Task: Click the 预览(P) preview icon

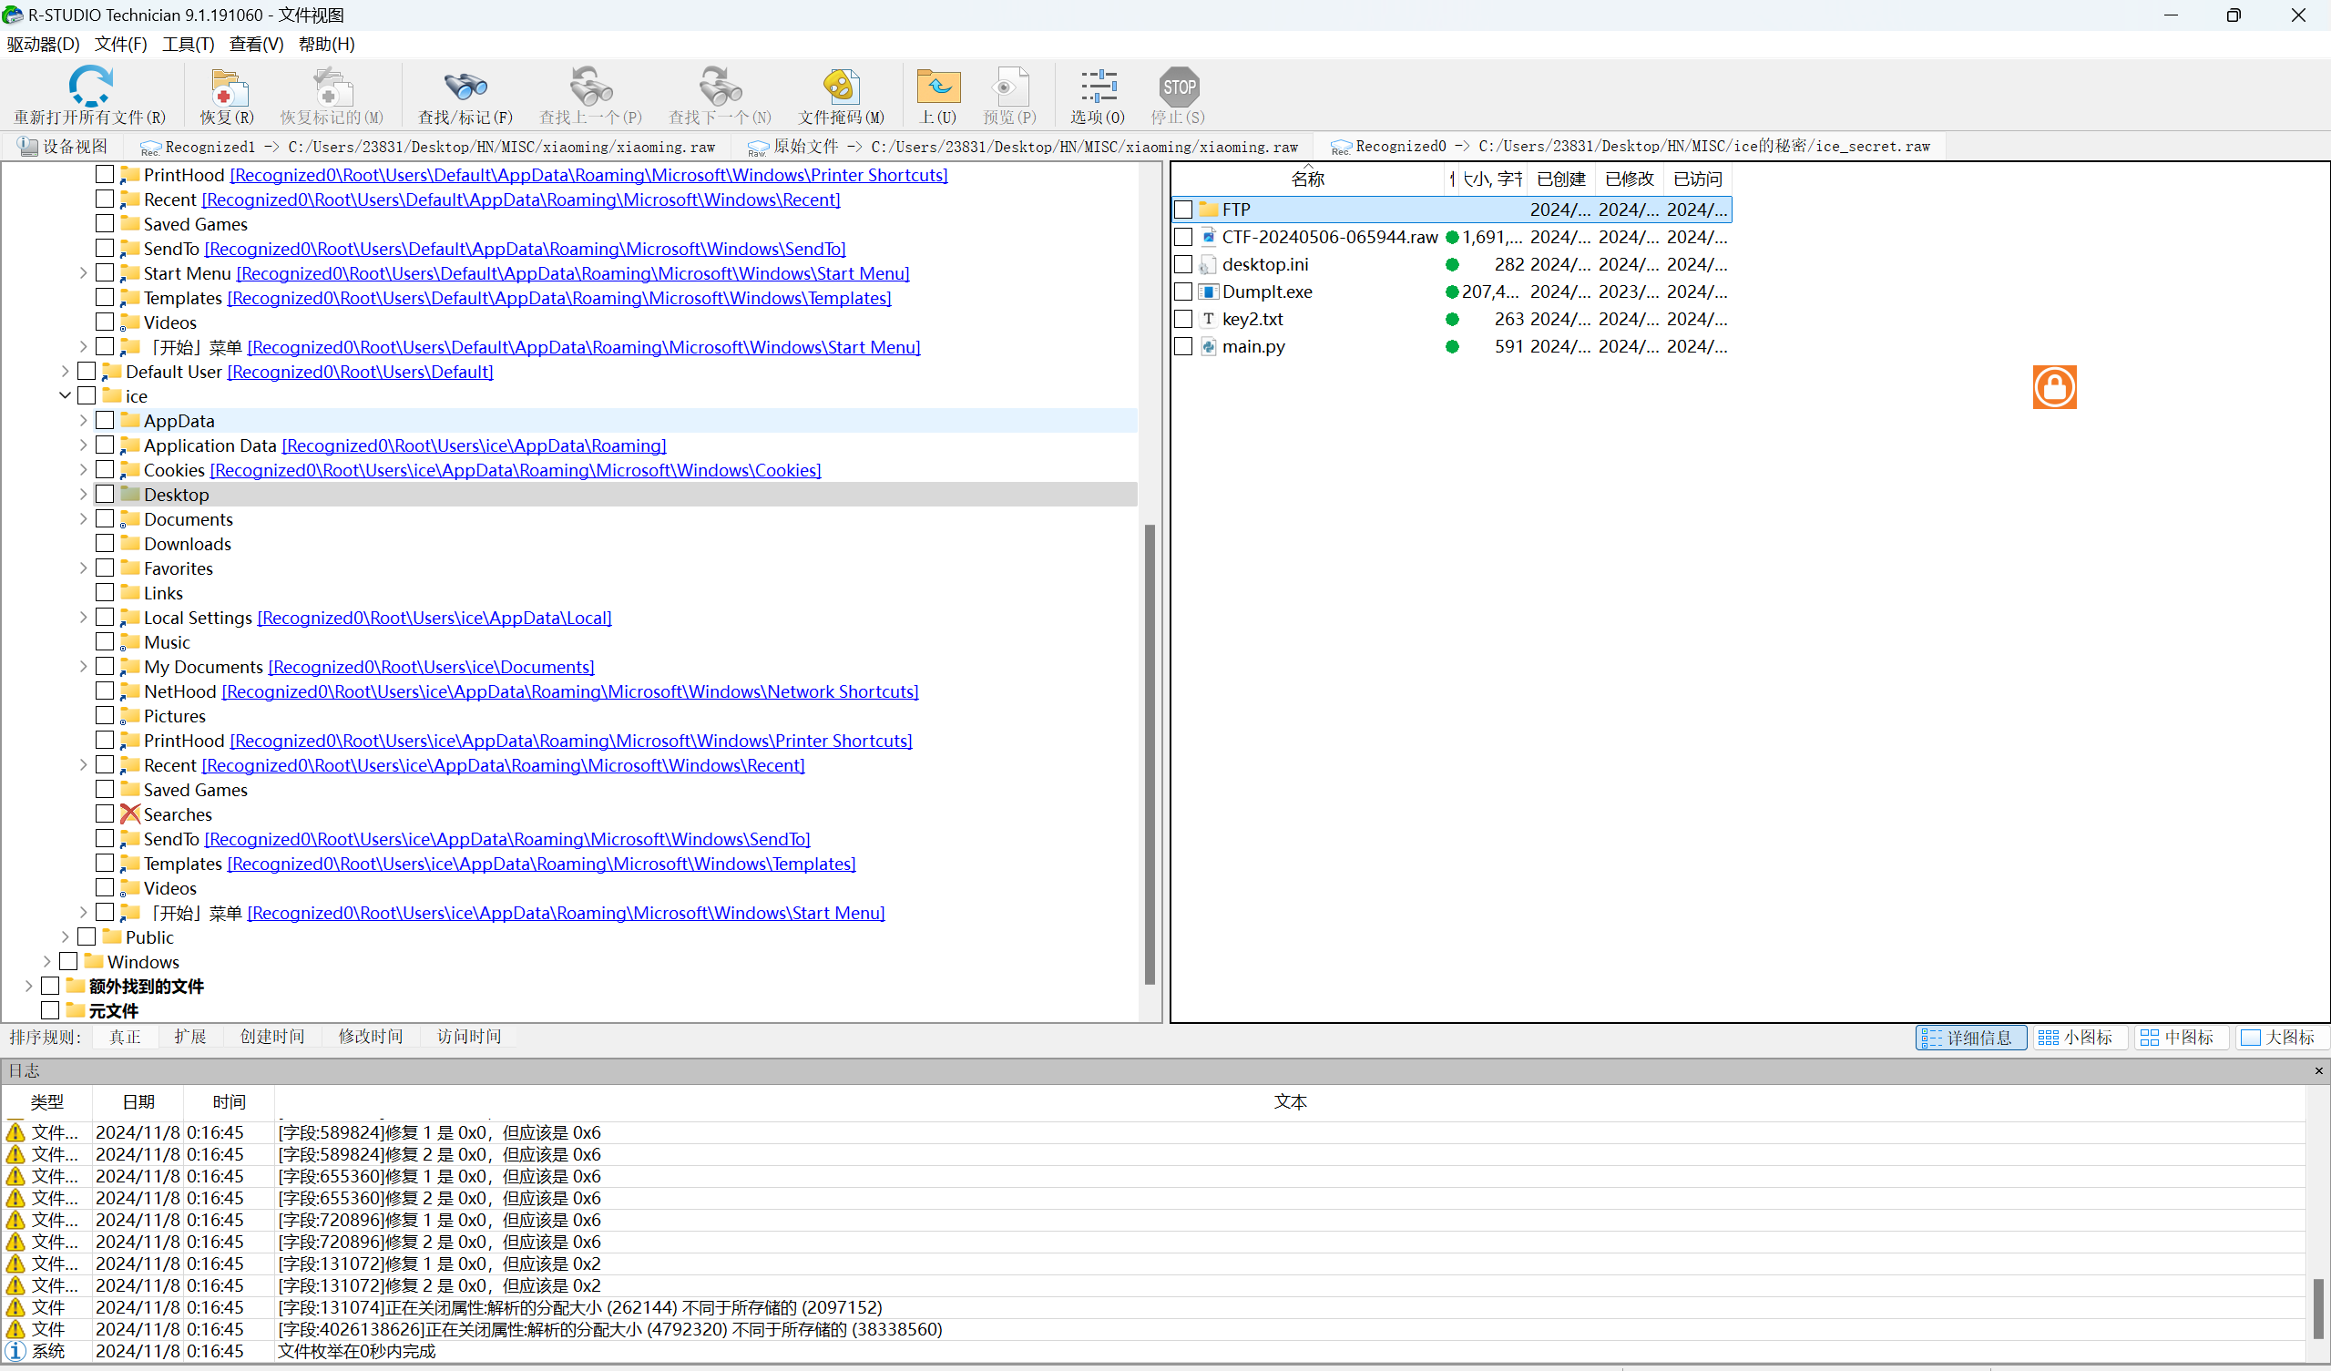Action: (1009, 86)
